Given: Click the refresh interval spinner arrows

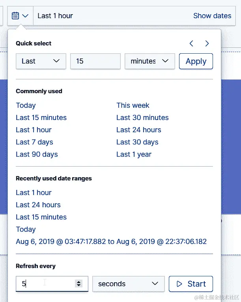Looking at the screenshot, I should tap(78, 283).
